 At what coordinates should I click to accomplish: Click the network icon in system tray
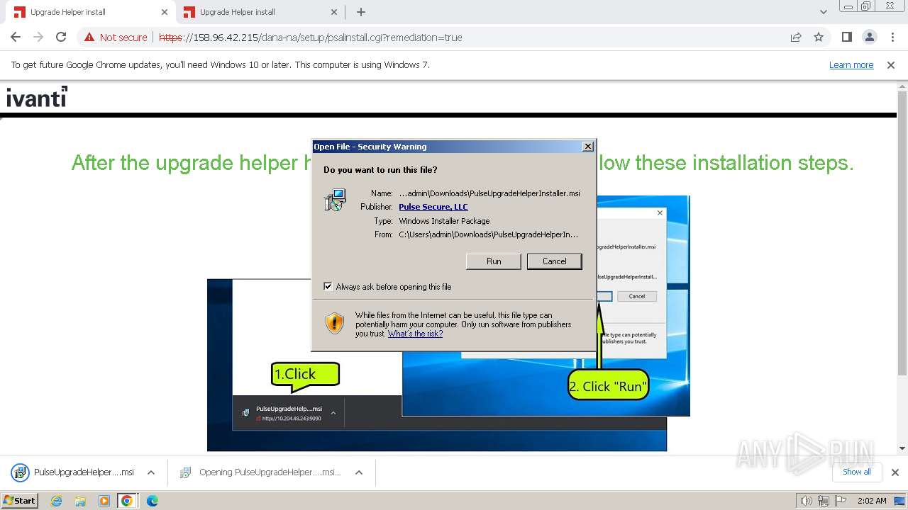pyautogui.click(x=824, y=501)
